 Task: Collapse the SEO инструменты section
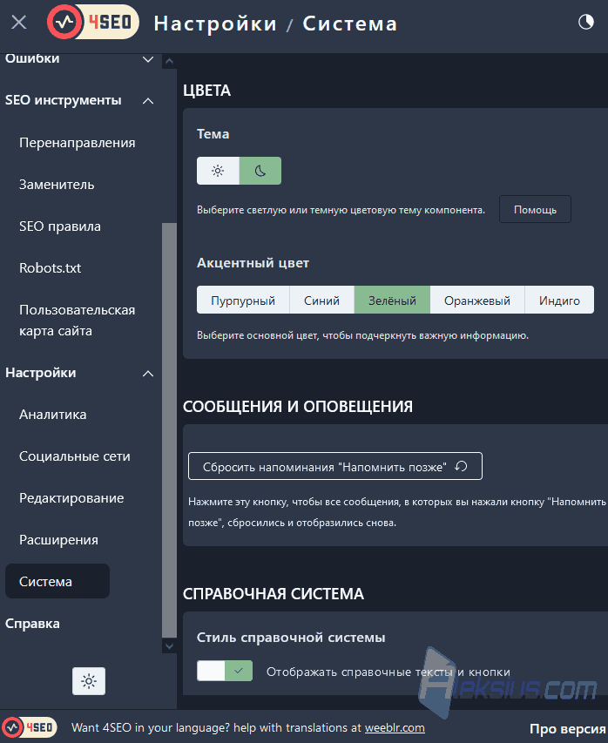[x=148, y=100]
